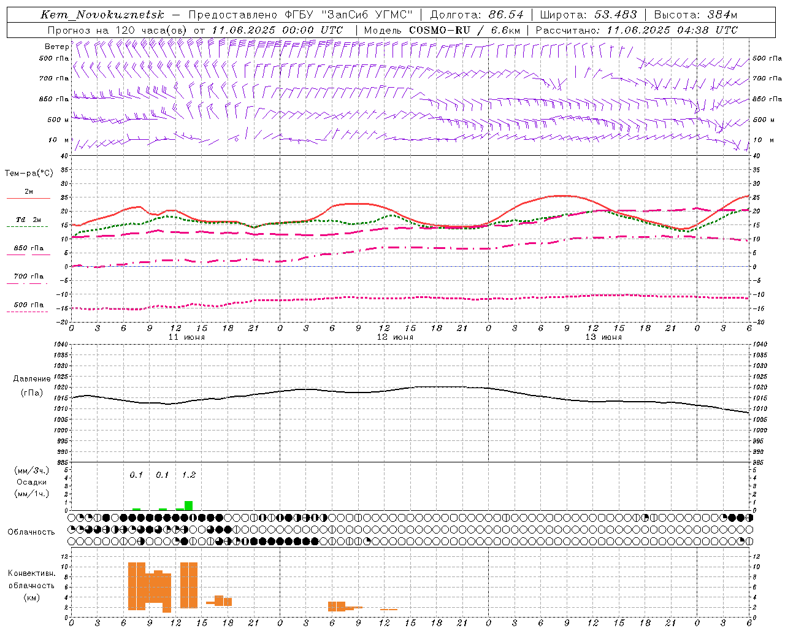Click the Давление pressure panel label

coord(32,379)
